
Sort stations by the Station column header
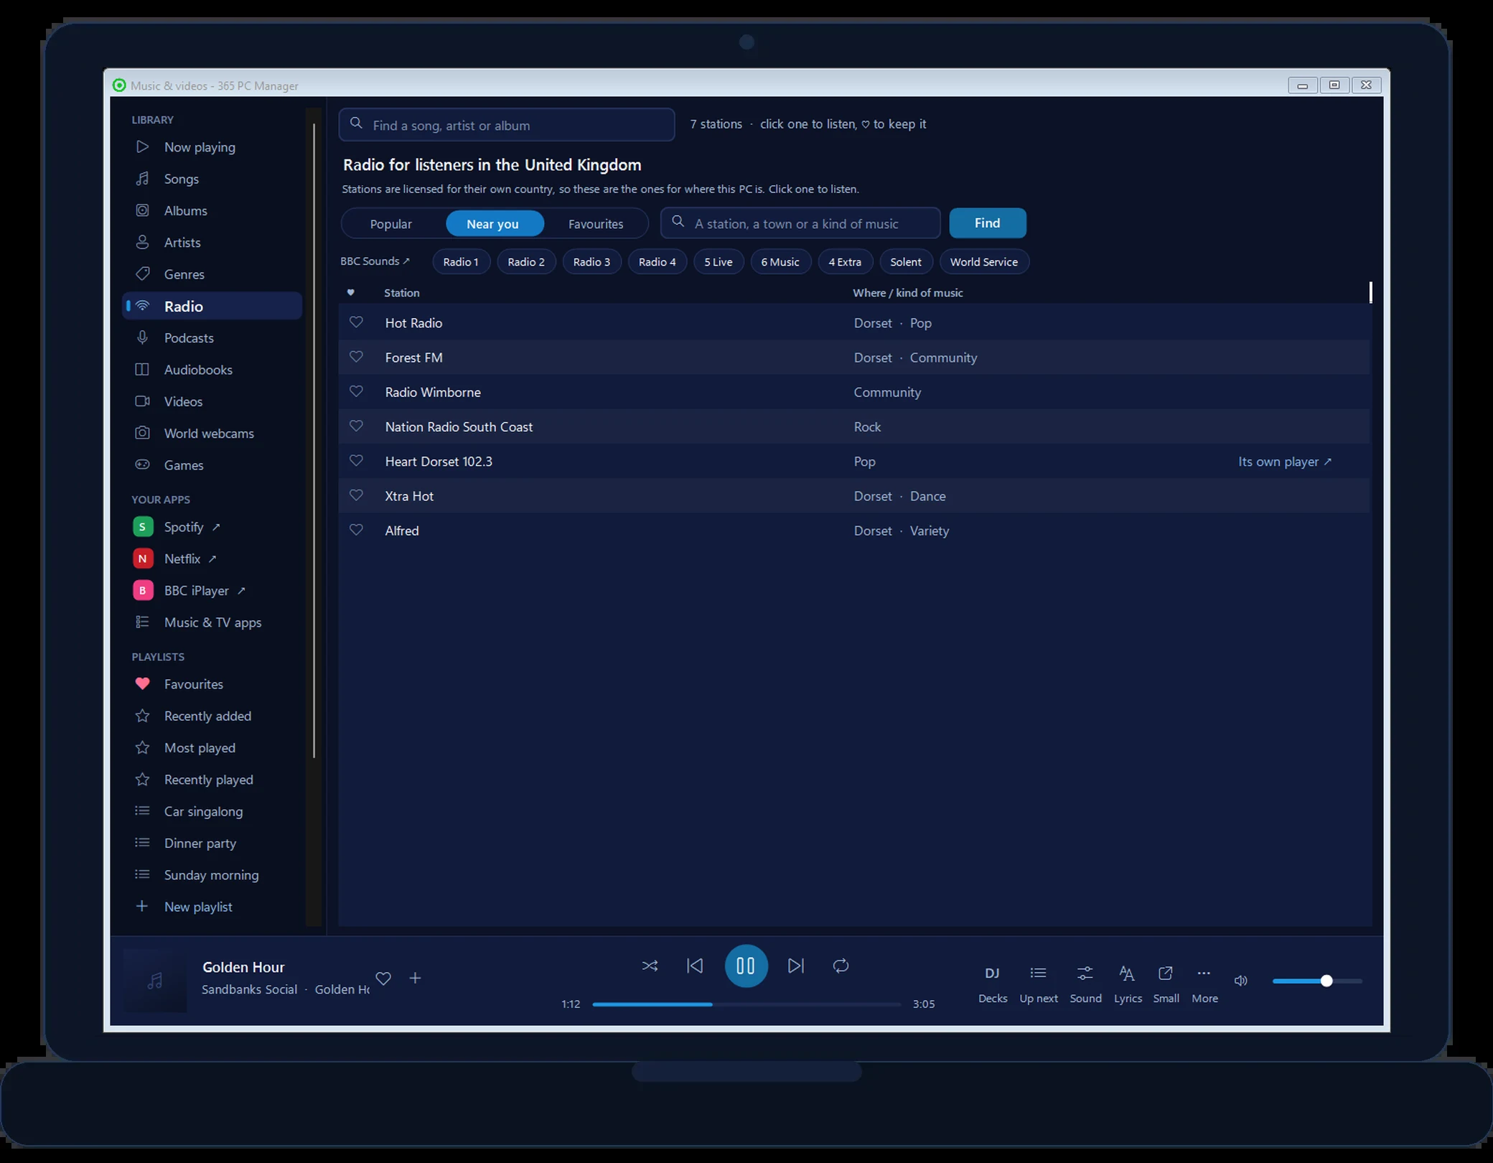click(402, 293)
